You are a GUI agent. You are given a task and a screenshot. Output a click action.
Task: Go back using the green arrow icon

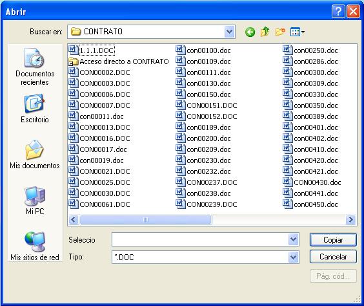pos(250,32)
